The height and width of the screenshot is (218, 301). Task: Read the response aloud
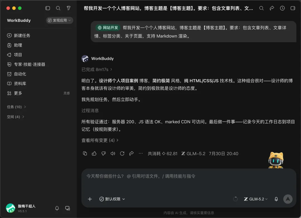click(x=113, y=154)
